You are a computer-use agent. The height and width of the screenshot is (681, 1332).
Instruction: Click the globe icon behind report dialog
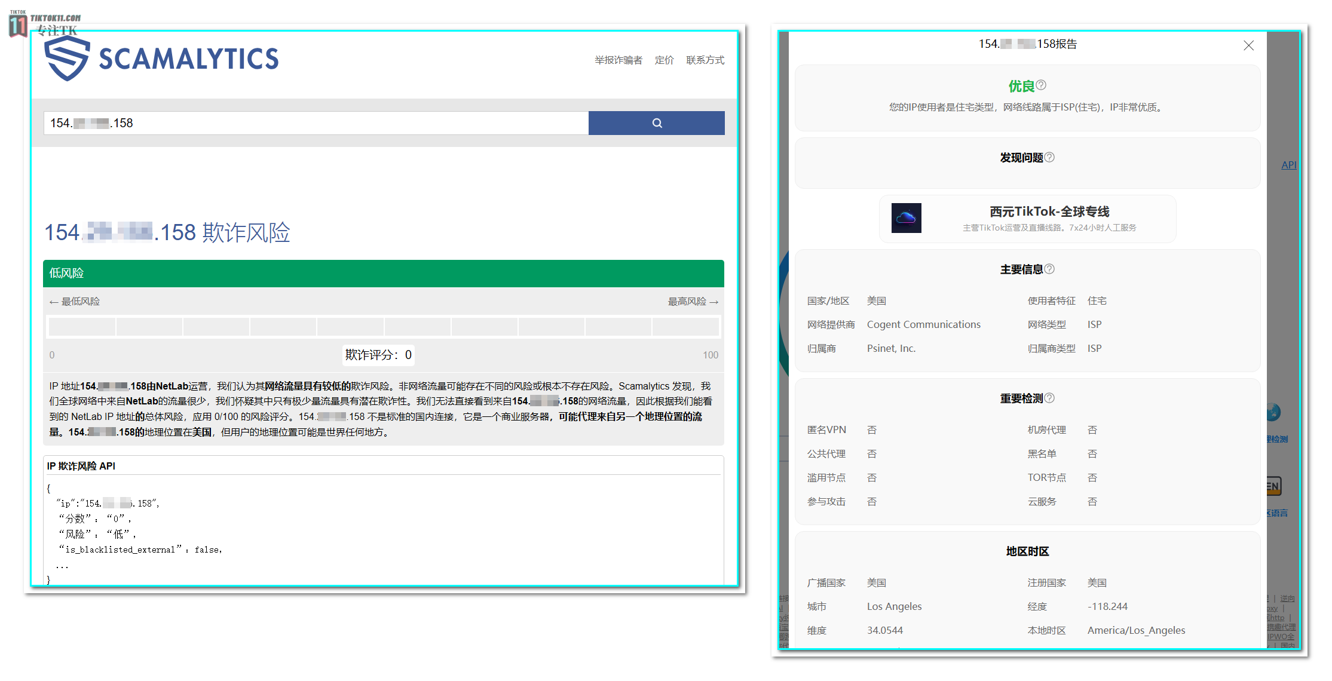(x=1273, y=412)
